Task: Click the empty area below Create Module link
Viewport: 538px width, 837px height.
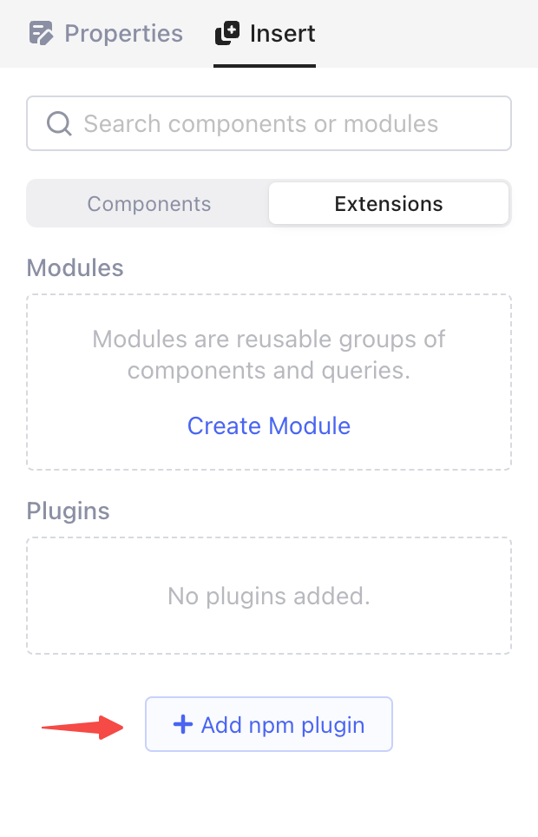Action: (x=269, y=455)
